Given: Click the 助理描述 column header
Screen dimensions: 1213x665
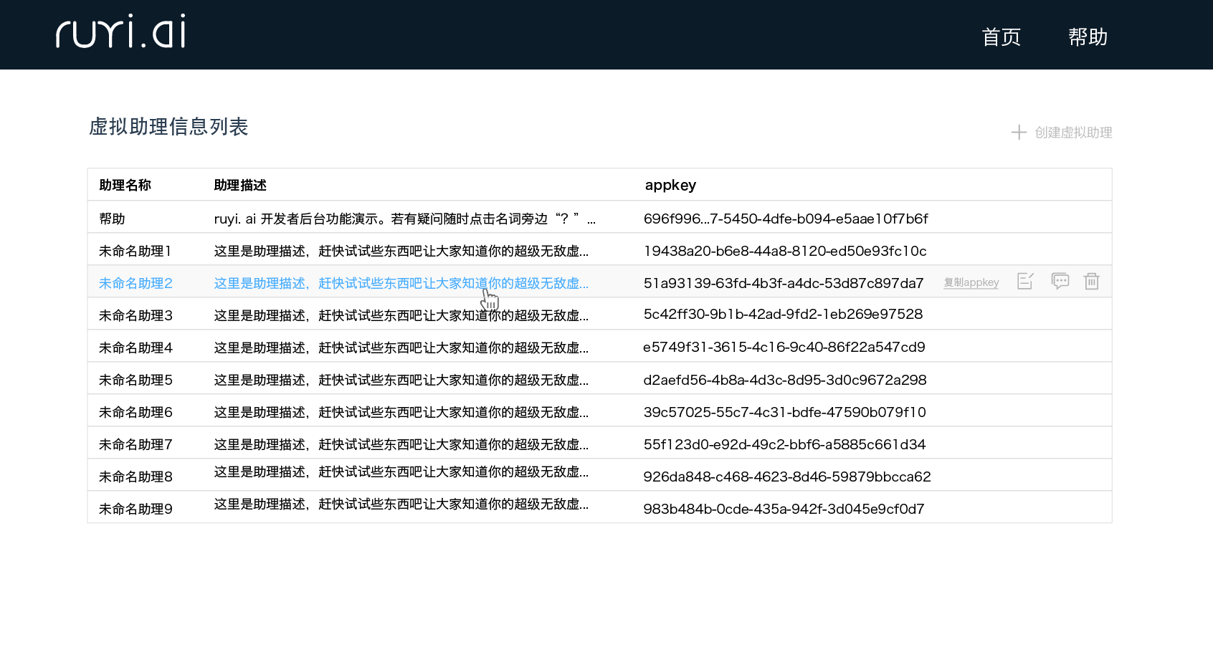Looking at the screenshot, I should coord(240,185).
